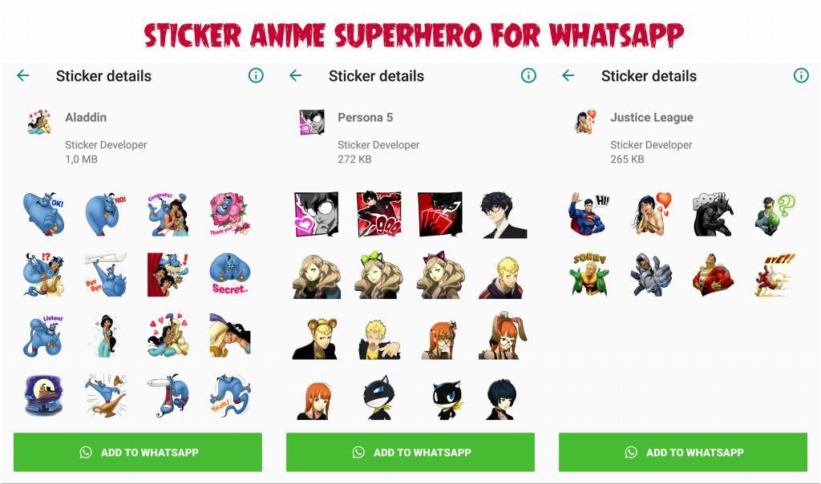The image size is (821, 484).
Task: Select the Genie 'OK!' sticker
Action: pos(44,215)
